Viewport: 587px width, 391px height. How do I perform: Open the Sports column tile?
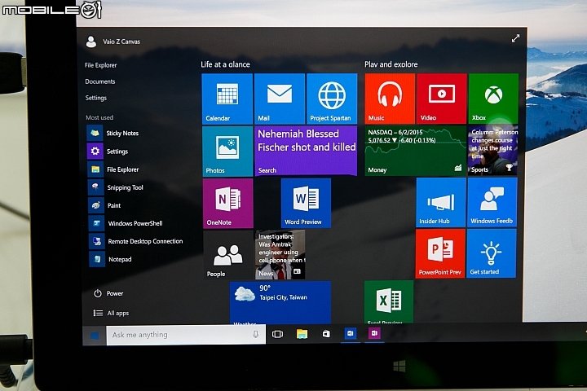pos(492,151)
